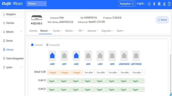Screen dimensions: 172x96
Task: Click the Reboot button
Action: tap(162, 20)
